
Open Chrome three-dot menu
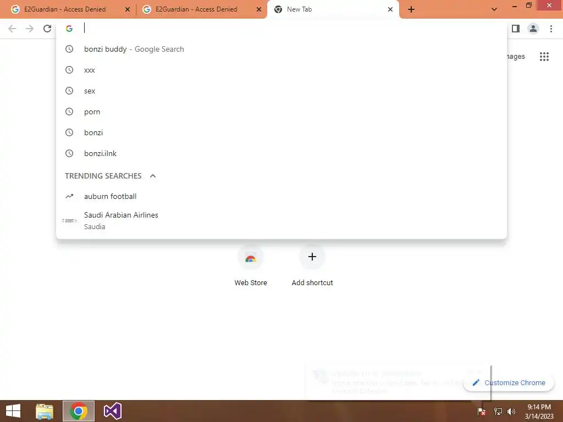click(x=551, y=29)
